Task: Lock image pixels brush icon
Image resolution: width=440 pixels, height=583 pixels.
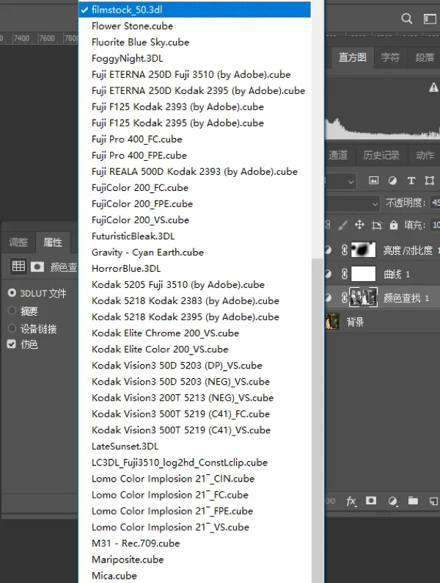Action: (343, 225)
